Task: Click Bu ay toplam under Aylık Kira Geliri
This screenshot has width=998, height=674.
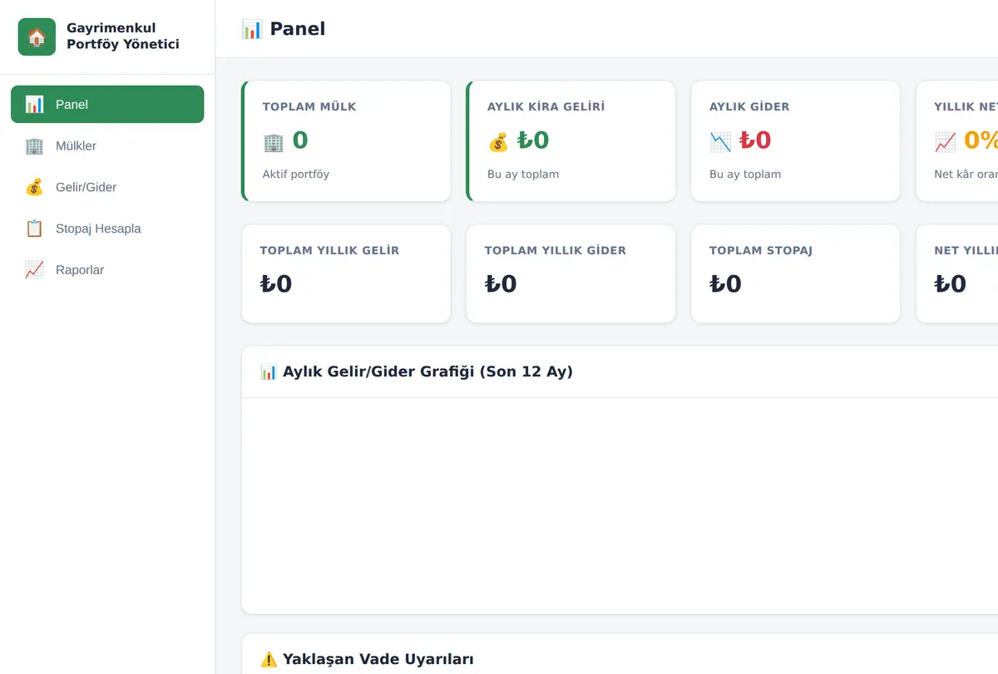Action: point(523,175)
